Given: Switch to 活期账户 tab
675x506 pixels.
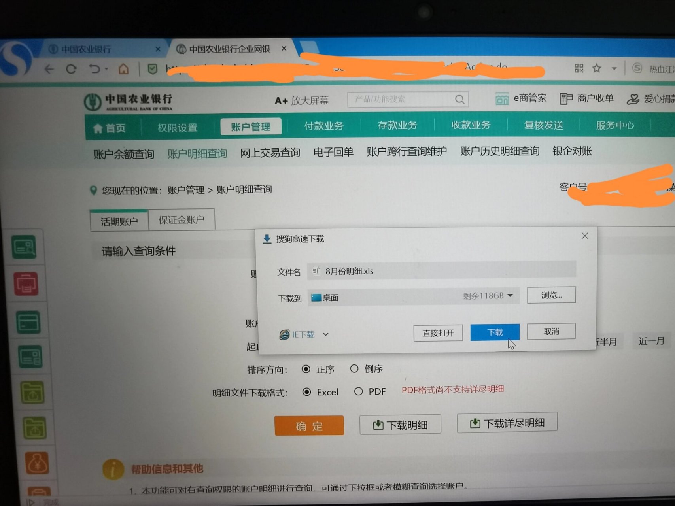Looking at the screenshot, I should [119, 221].
